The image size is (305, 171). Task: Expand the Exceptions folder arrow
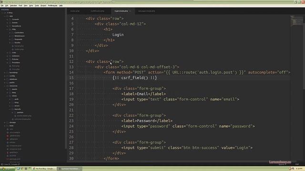point(7,26)
